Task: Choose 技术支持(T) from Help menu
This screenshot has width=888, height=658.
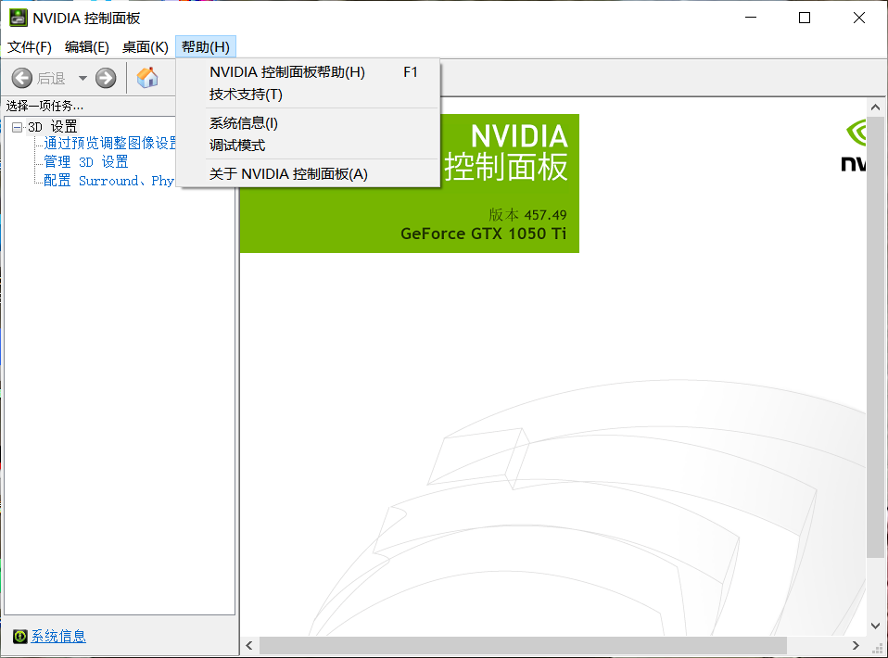Action: click(308, 95)
